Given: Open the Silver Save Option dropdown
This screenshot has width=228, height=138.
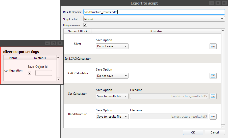Looking at the screenshot, I should coord(112,46).
